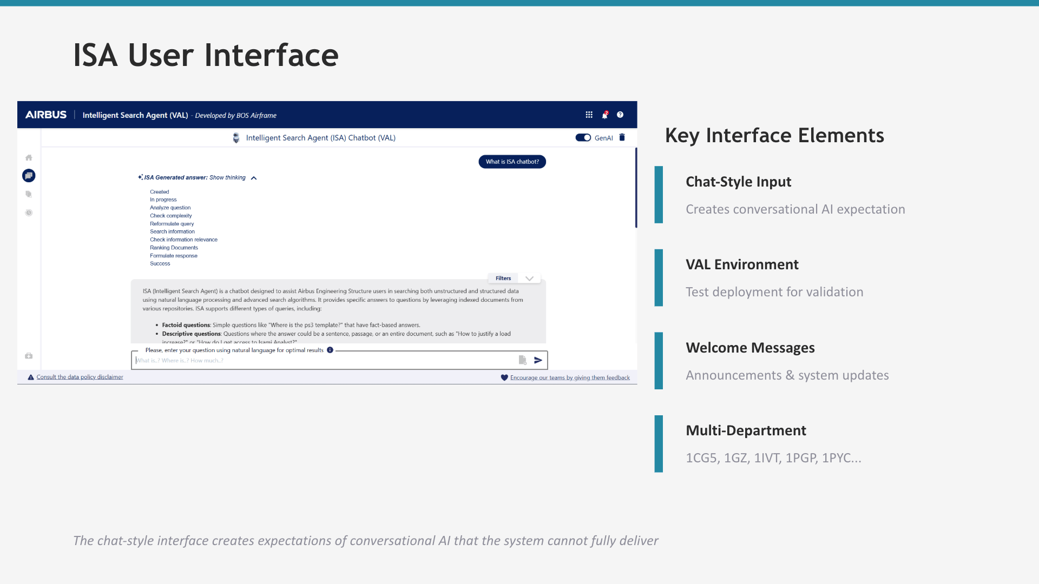Open the notifications bell
1039x584 pixels.
click(x=605, y=115)
